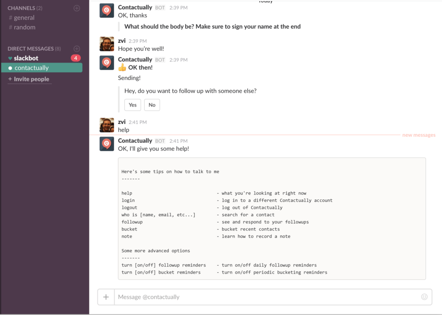Click the Contactually avatar beside 'OK, thanks'
Image resolution: width=442 pixels, height=315 pixels.
(107, 10)
